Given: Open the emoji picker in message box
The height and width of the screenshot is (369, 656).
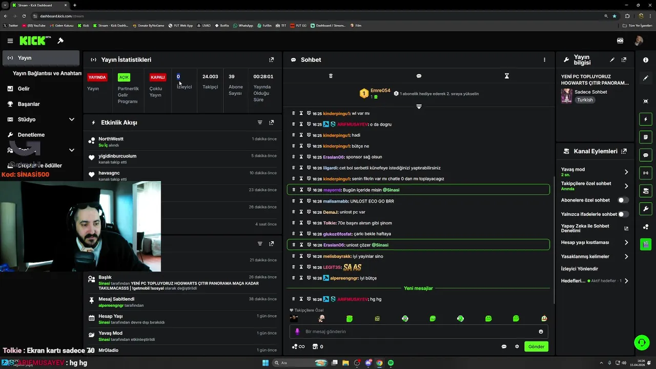Looking at the screenshot, I should click(541, 332).
